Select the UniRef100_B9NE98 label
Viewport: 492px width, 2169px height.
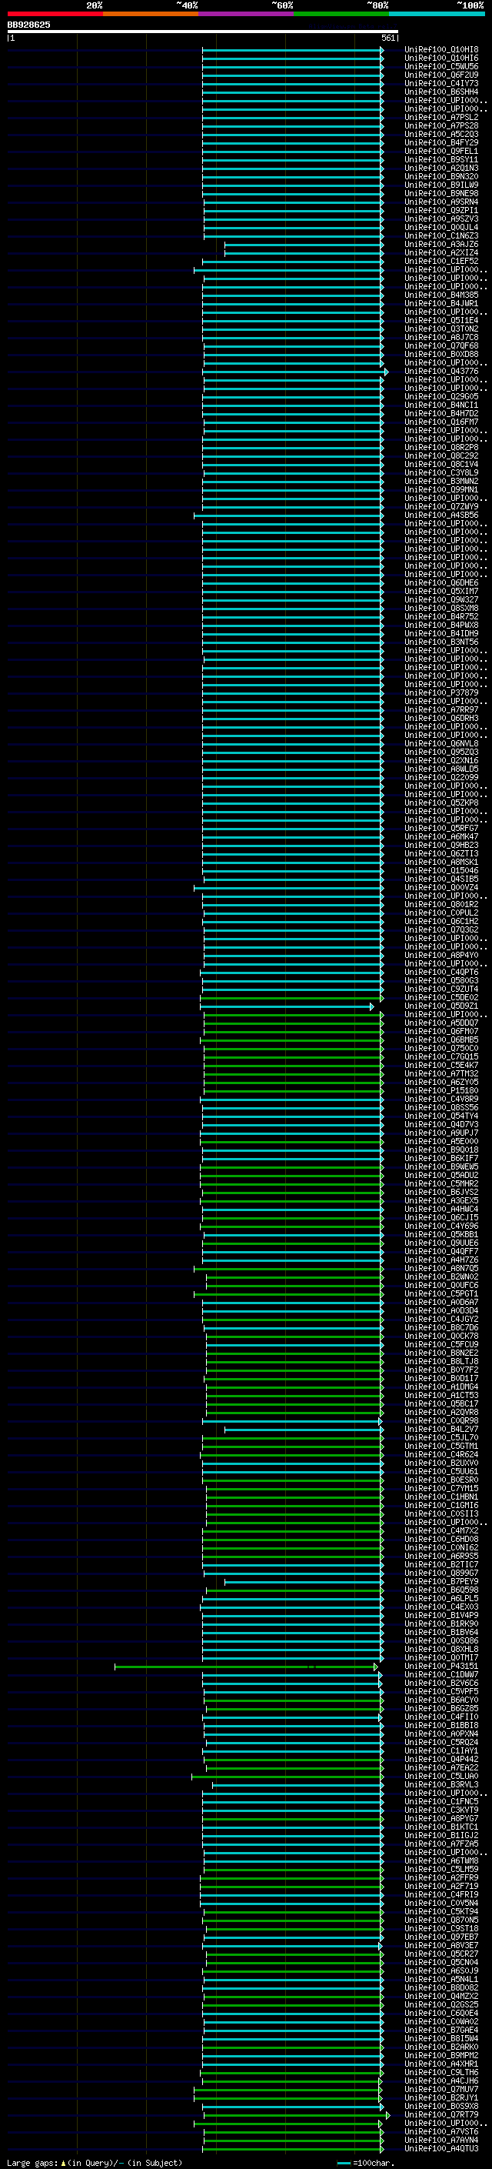441,194
